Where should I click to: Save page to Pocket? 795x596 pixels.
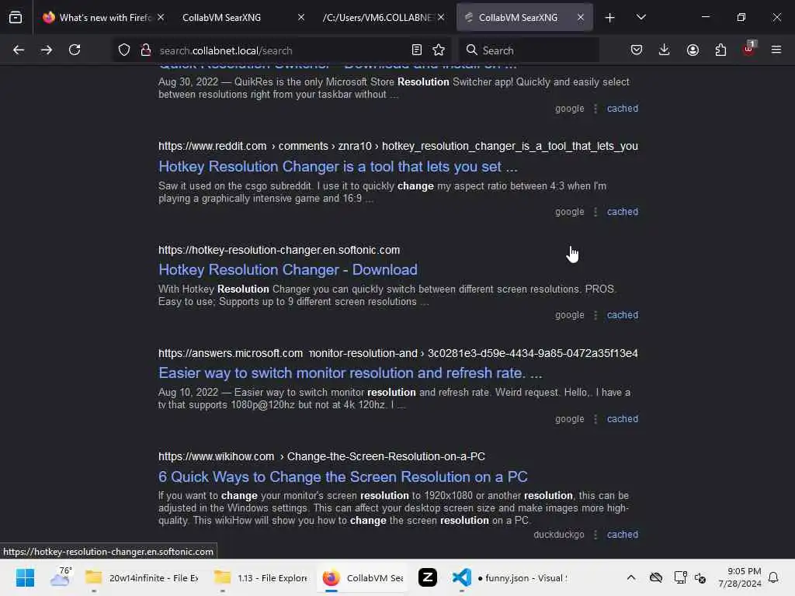coord(637,50)
